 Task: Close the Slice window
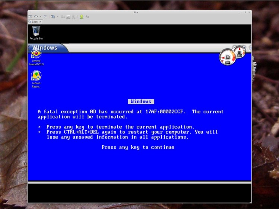[249, 12]
